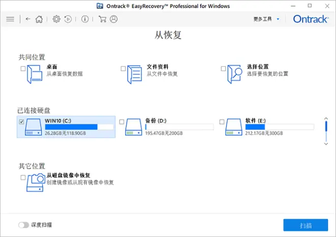336x237 pixels.
Task: Check the 桌面 checkbox
Action: pyautogui.click(x=23, y=69)
